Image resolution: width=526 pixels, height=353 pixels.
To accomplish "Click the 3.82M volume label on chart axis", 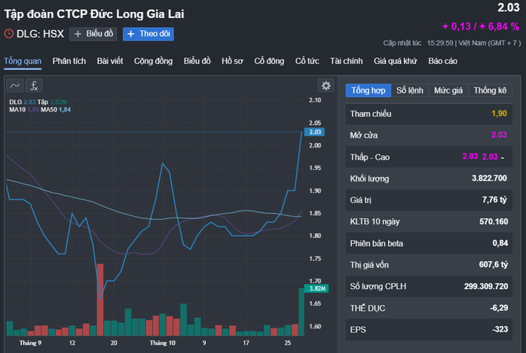I will coord(317,288).
